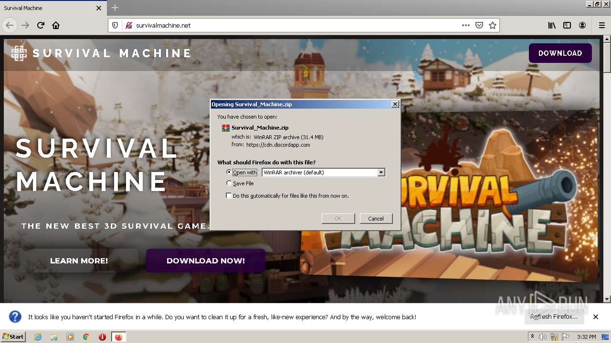Bookmark this page with the star
Image resolution: width=611 pixels, height=343 pixels.
coord(493,25)
